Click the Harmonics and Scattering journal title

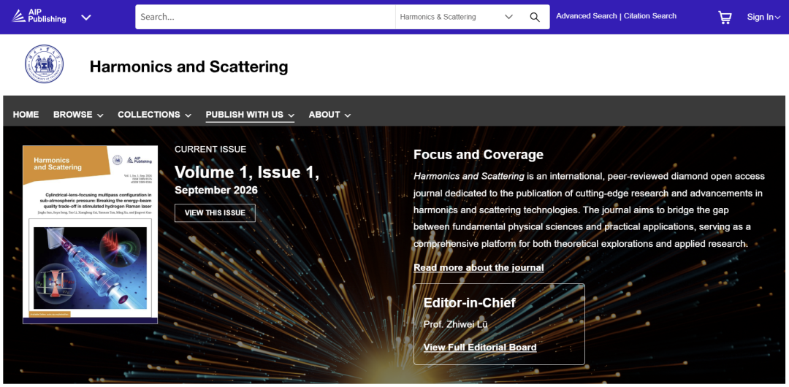point(188,66)
